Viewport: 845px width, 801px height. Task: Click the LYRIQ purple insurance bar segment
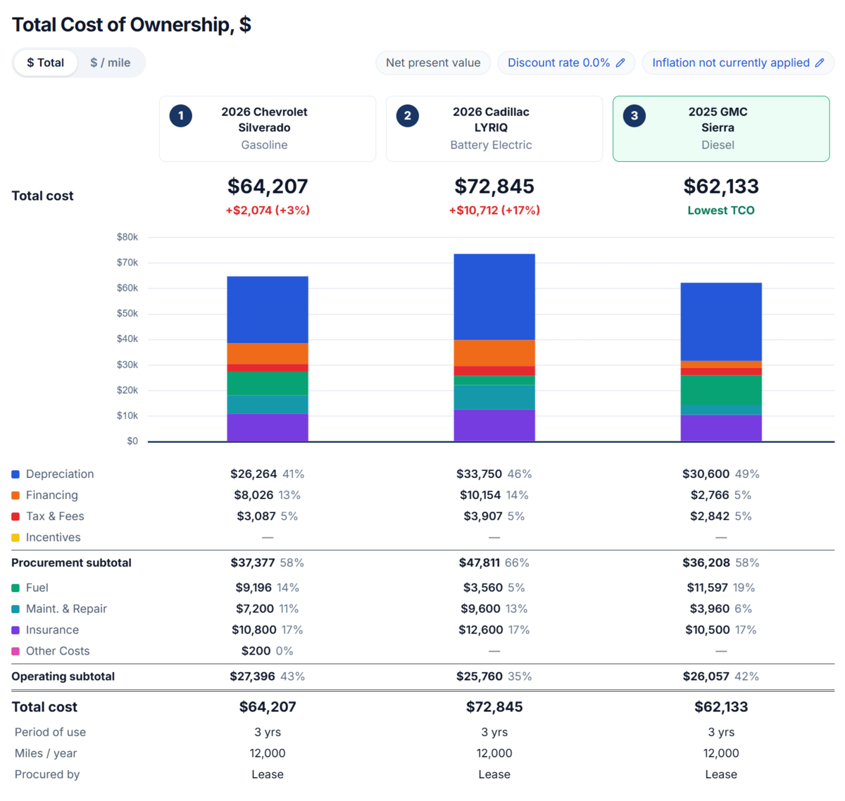pos(494,425)
